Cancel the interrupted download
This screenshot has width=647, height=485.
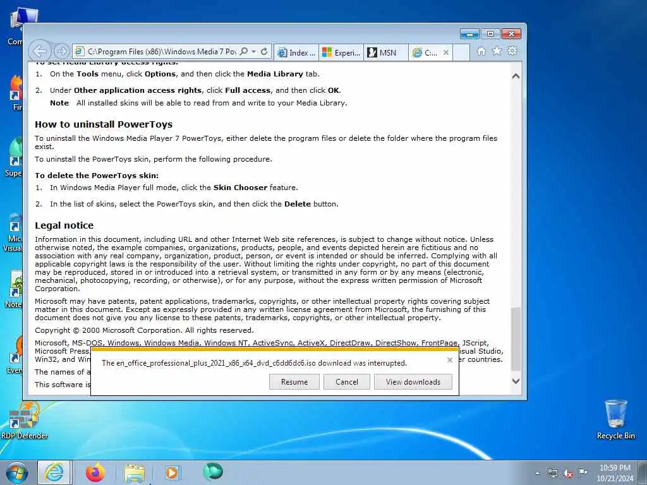coord(347,382)
